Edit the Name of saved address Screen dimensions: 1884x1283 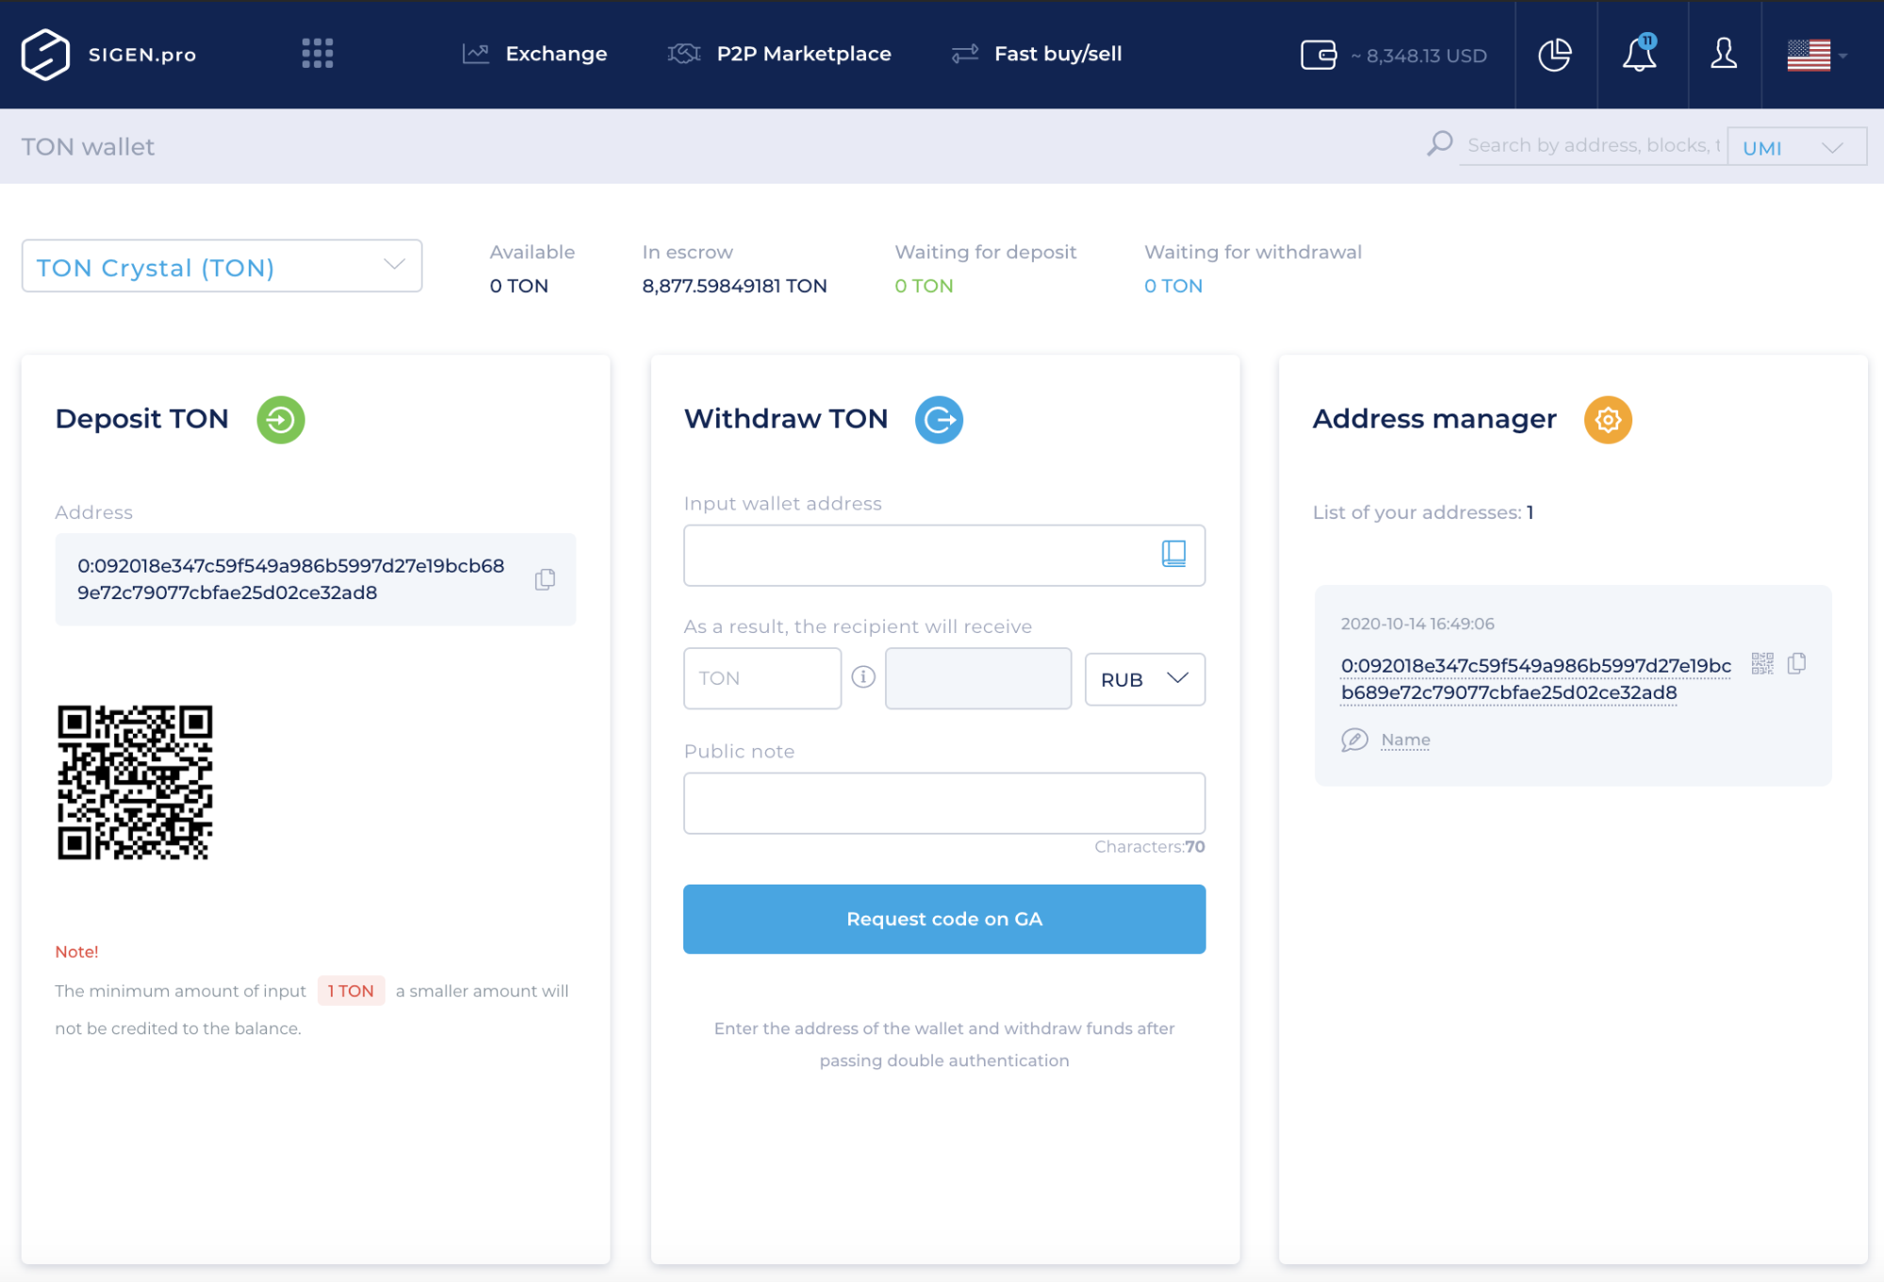[1404, 739]
